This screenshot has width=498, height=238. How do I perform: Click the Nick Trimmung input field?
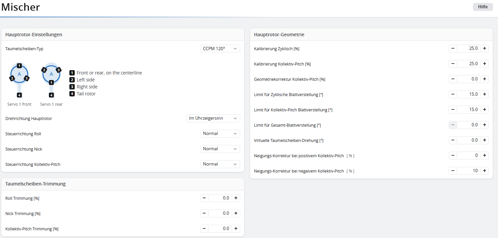220,213
